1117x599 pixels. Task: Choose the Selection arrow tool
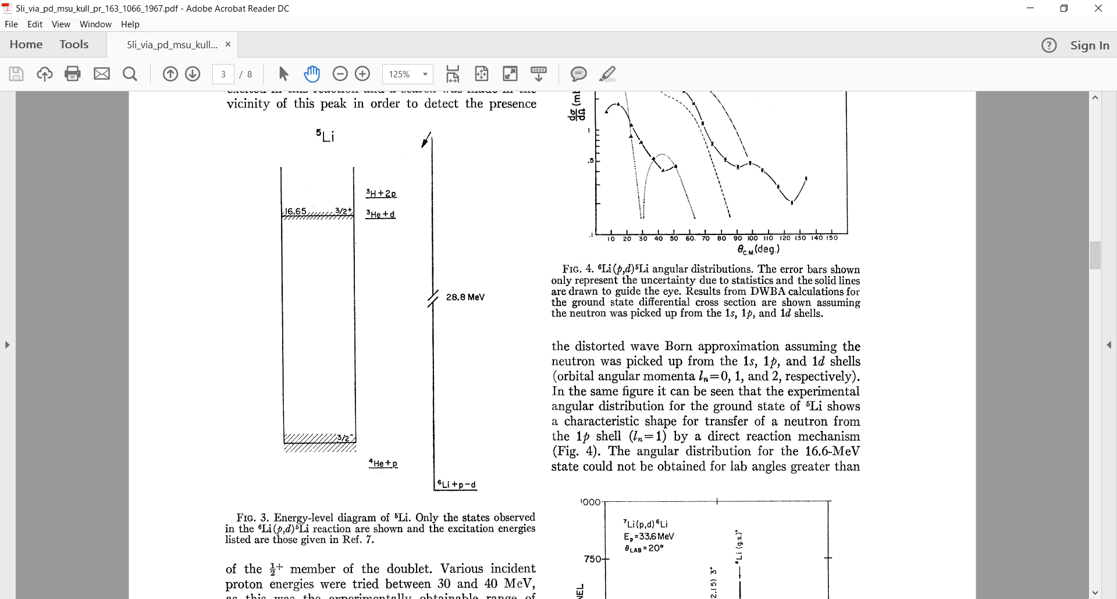click(x=283, y=74)
